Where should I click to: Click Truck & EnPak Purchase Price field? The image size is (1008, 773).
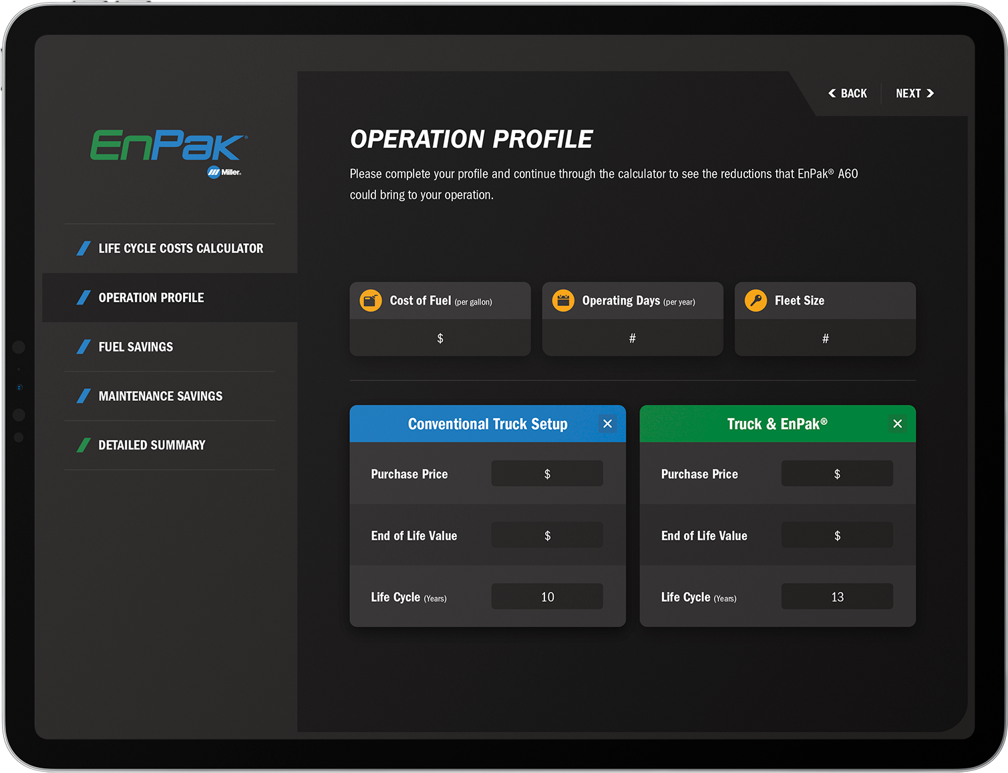coord(837,474)
